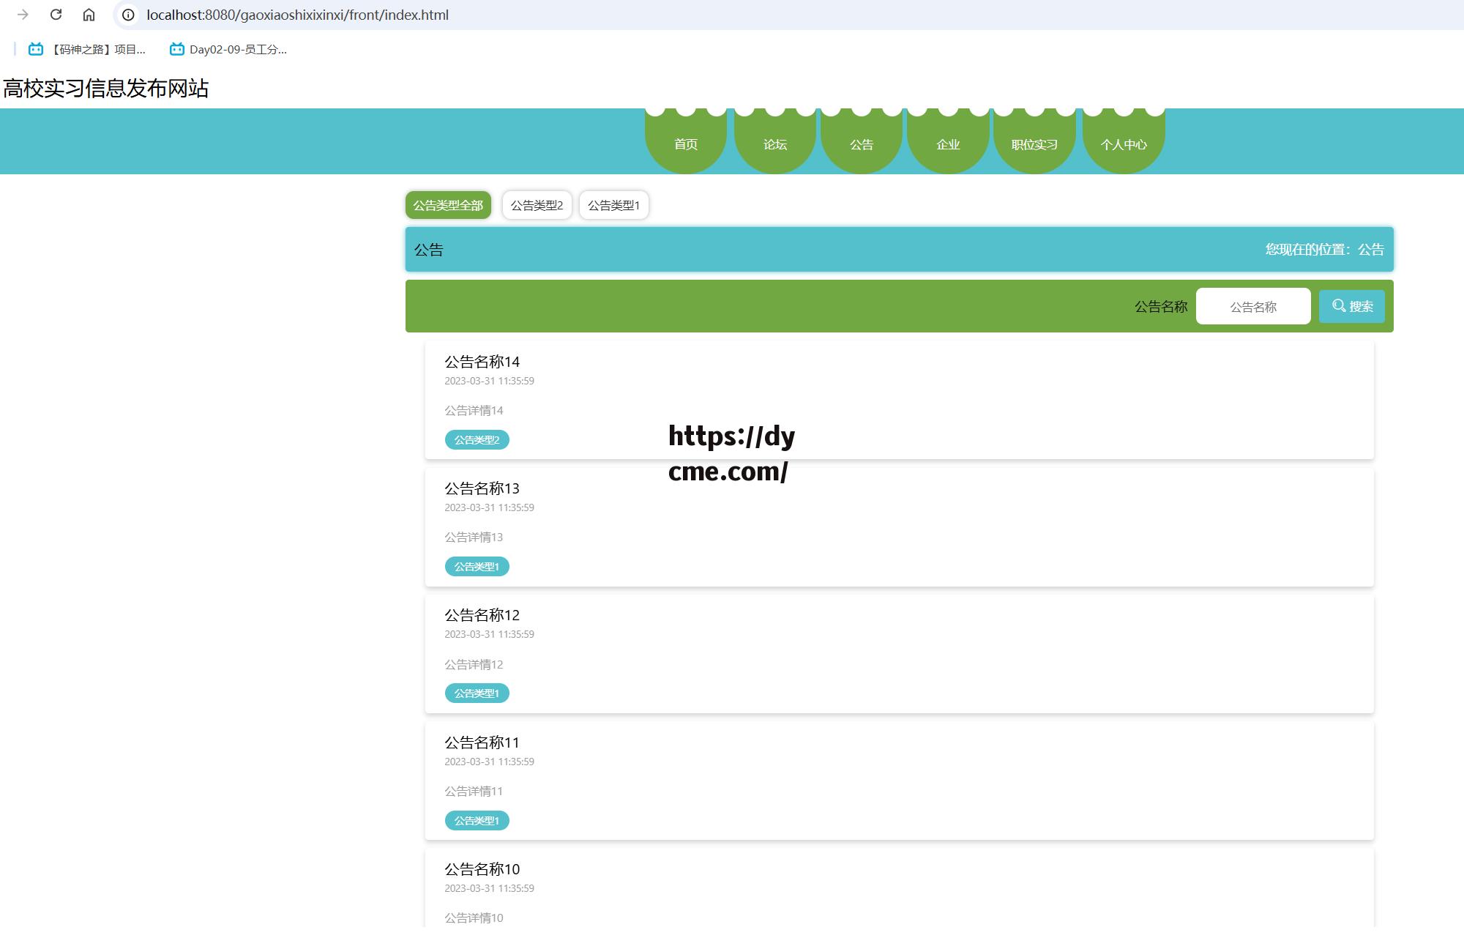The image size is (1464, 949).
Task: Select the 公告类型2 filter
Action: (x=537, y=205)
